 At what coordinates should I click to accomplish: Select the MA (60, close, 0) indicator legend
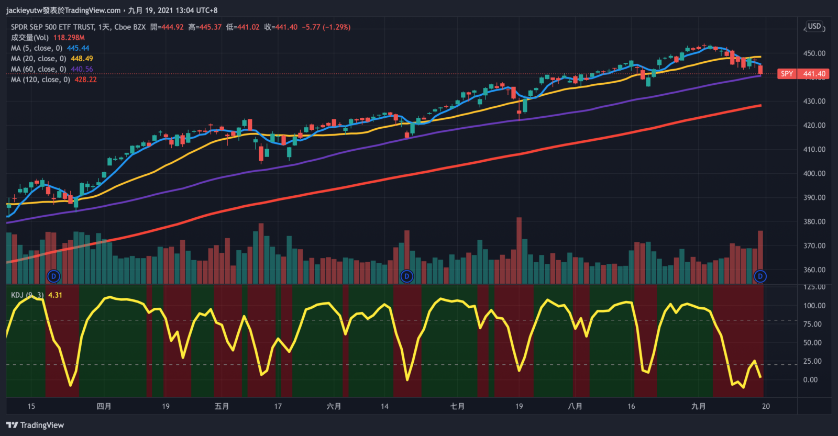click(x=38, y=69)
